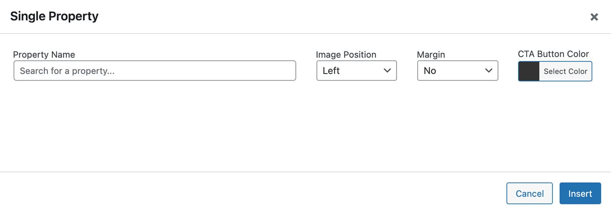The height and width of the screenshot is (212, 611).
Task: Click the 'Search for a property...' placeholder text
Action: (67, 71)
